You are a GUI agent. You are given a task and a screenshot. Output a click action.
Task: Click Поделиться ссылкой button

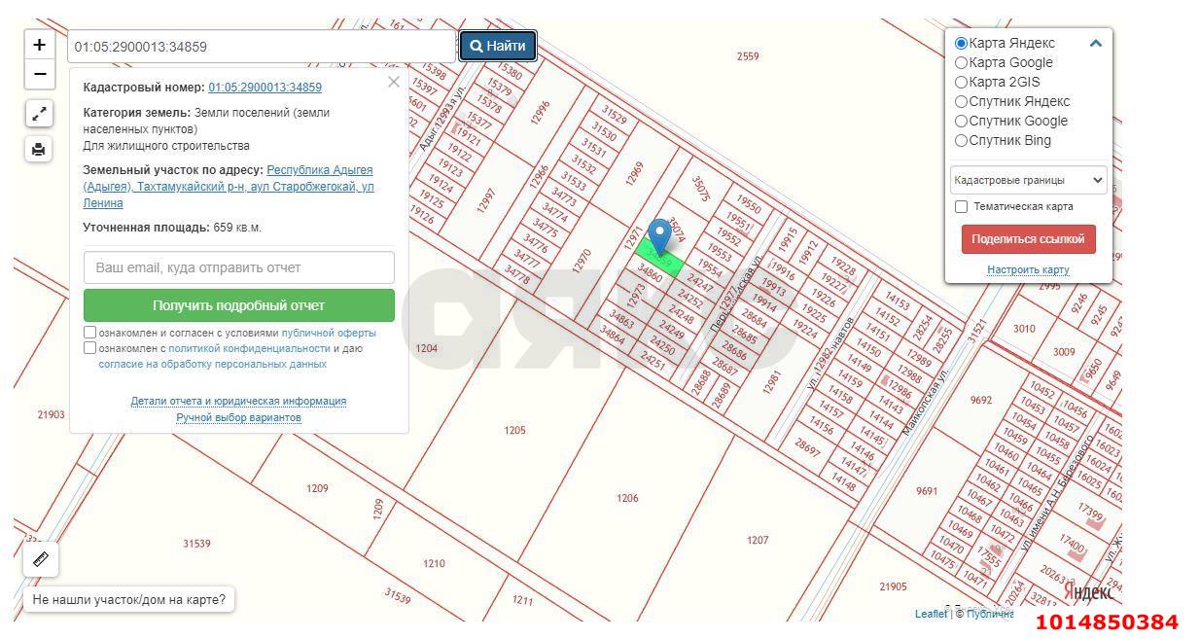tap(1028, 239)
